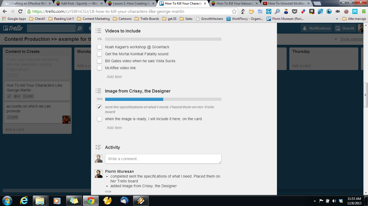Check the Mortal Kombat Fatality sound item
Screen dimensions: 368x206
[x=99, y=54]
